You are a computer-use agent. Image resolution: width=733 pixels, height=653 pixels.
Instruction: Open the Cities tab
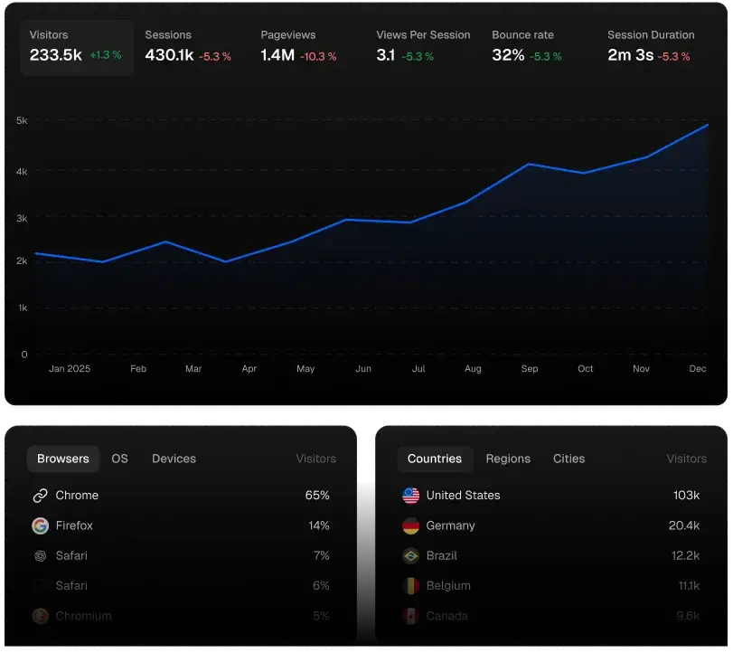[x=569, y=459]
